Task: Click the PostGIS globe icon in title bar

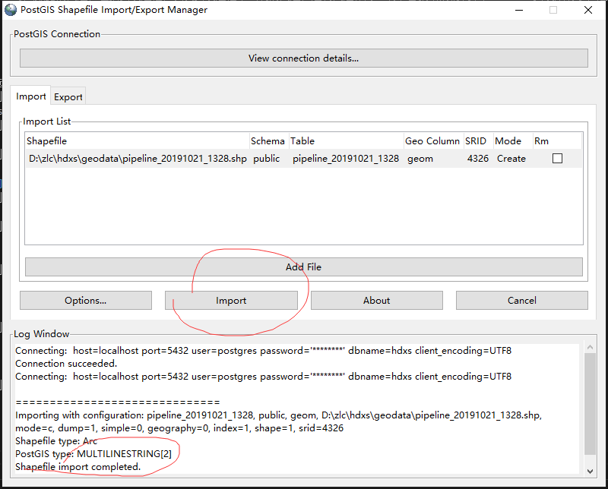Action: [9, 10]
